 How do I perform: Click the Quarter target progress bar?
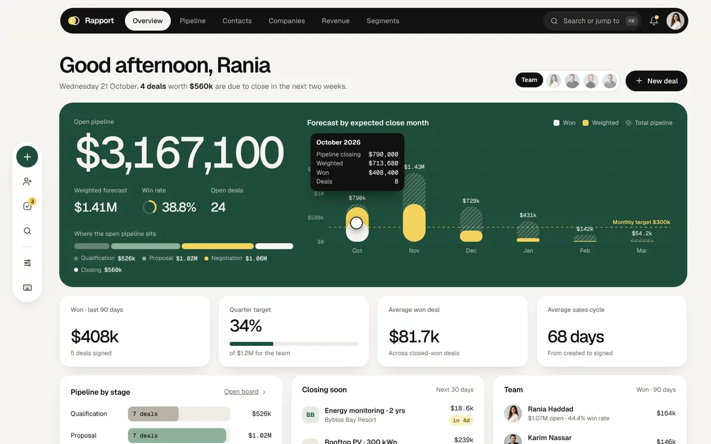tap(293, 343)
